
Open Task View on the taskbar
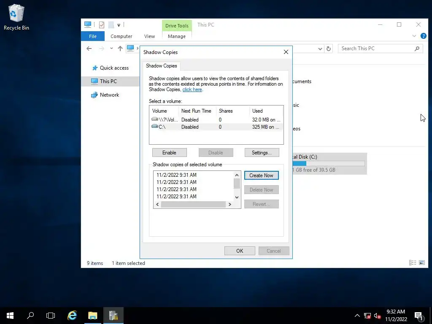point(51,316)
